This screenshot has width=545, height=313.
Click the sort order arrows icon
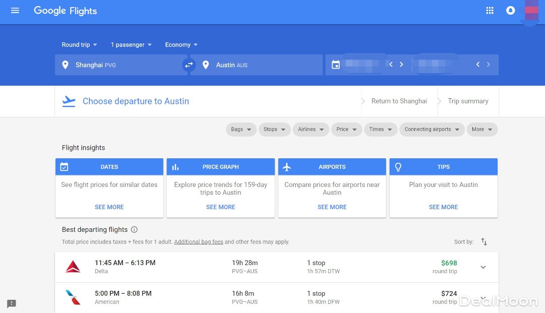click(484, 242)
